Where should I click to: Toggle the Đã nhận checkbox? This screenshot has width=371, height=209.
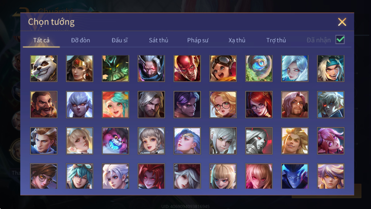tap(340, 40)
